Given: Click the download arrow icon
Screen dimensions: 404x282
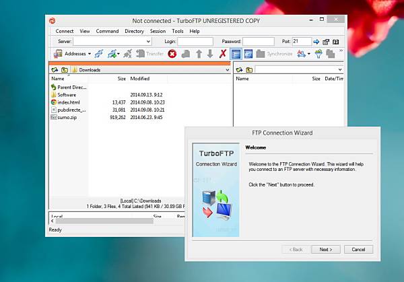Looking at the screenshot, I should pyautogui.click(x=210, y=54).
